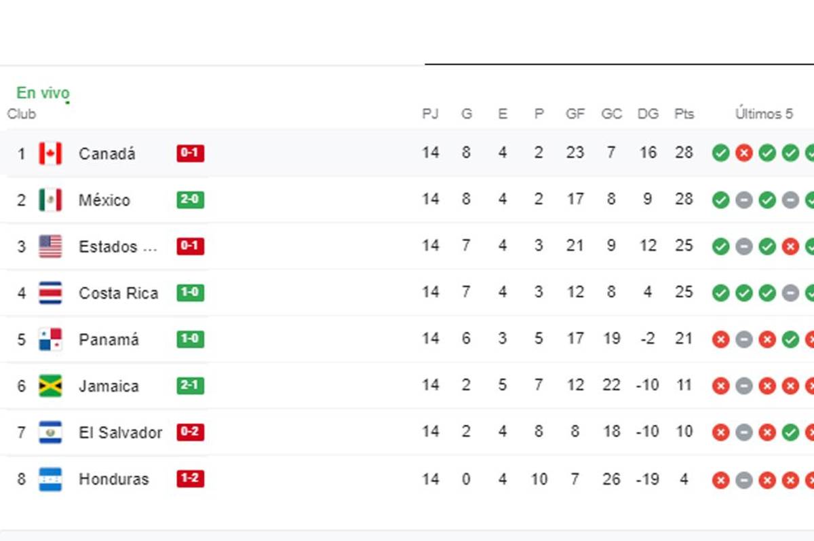Click the Pts column header

[684, 114]
